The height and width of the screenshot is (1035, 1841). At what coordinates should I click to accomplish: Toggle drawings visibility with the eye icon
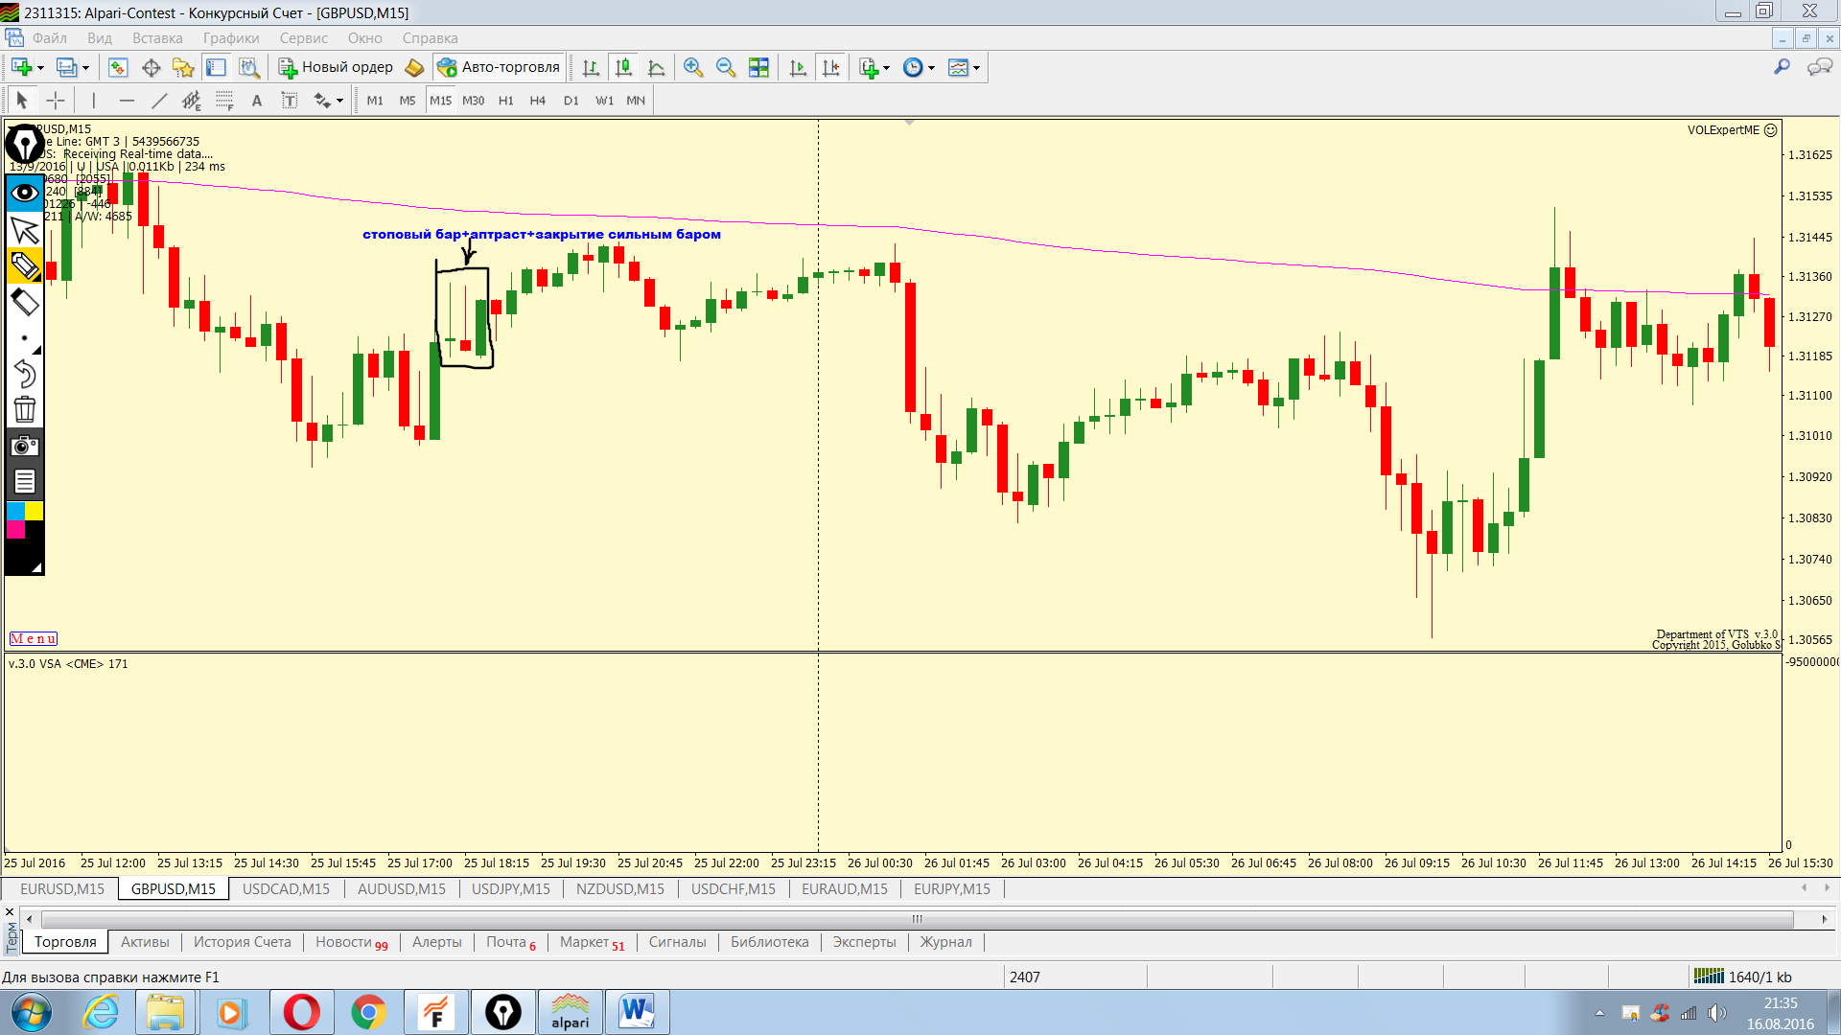(24, 194)
